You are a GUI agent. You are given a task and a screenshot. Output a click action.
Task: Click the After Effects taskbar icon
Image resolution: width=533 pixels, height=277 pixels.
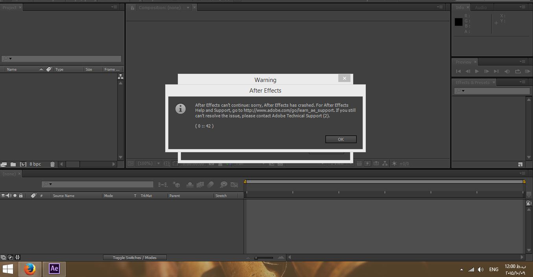pyautogui.click(x=54, y=269)
